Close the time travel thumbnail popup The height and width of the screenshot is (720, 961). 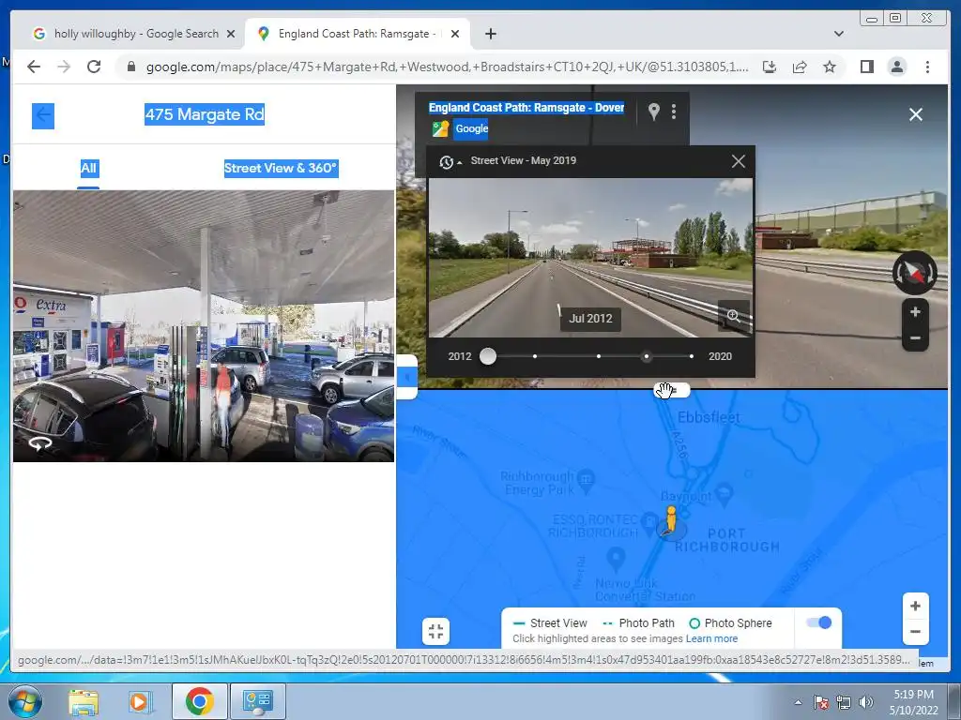(x=739, y=161)
